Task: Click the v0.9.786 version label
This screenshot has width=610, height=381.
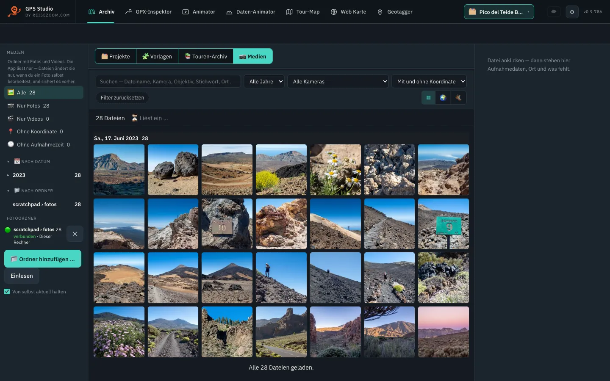Action: [593, 12]
